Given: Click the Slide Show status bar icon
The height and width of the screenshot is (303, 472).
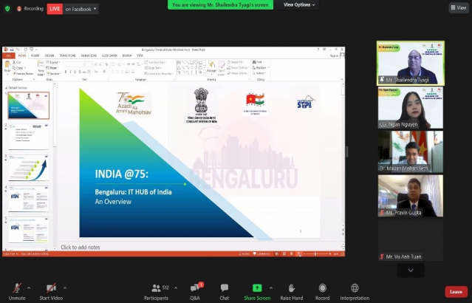Looking at the screenshot, I should 299,254.
